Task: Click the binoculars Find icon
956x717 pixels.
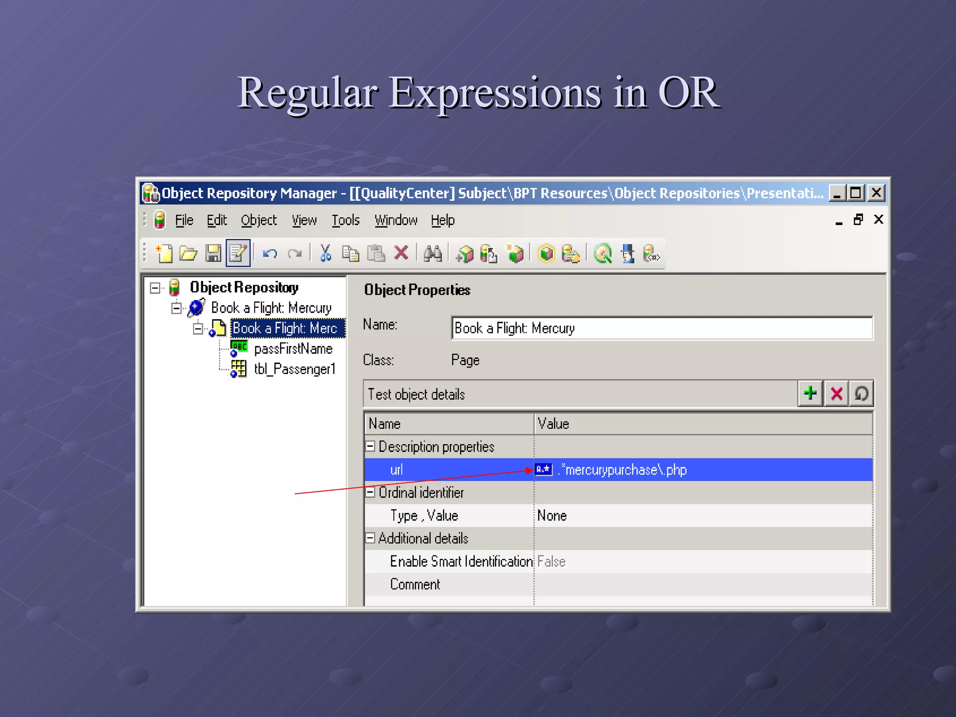Action: tap(432, 253)
